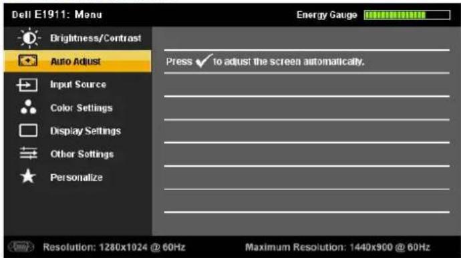Viewport: 461px width, 258px height.
Task: Click 'Resolution: 1280x1024 @ 60Hz' text
Action: pos(114,247)
